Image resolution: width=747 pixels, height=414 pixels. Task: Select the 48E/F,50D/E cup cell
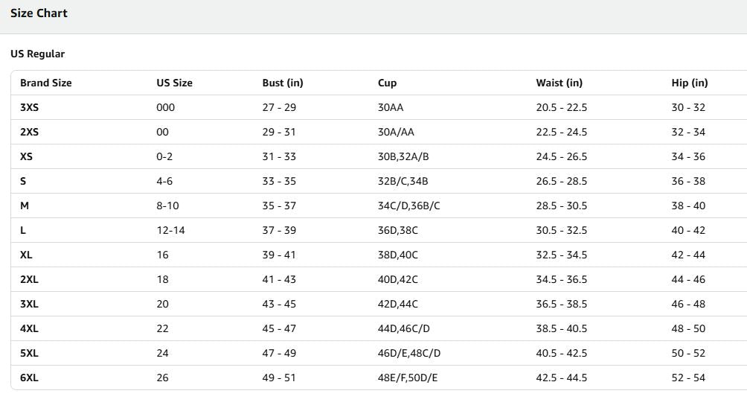click(408, 378)
